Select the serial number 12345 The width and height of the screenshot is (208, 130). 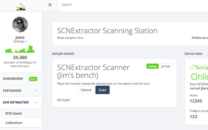point(196,101)
